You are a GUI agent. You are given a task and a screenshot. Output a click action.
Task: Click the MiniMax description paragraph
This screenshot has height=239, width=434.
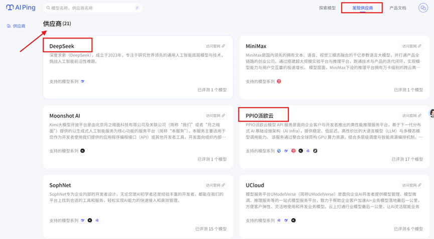point(333,61)
